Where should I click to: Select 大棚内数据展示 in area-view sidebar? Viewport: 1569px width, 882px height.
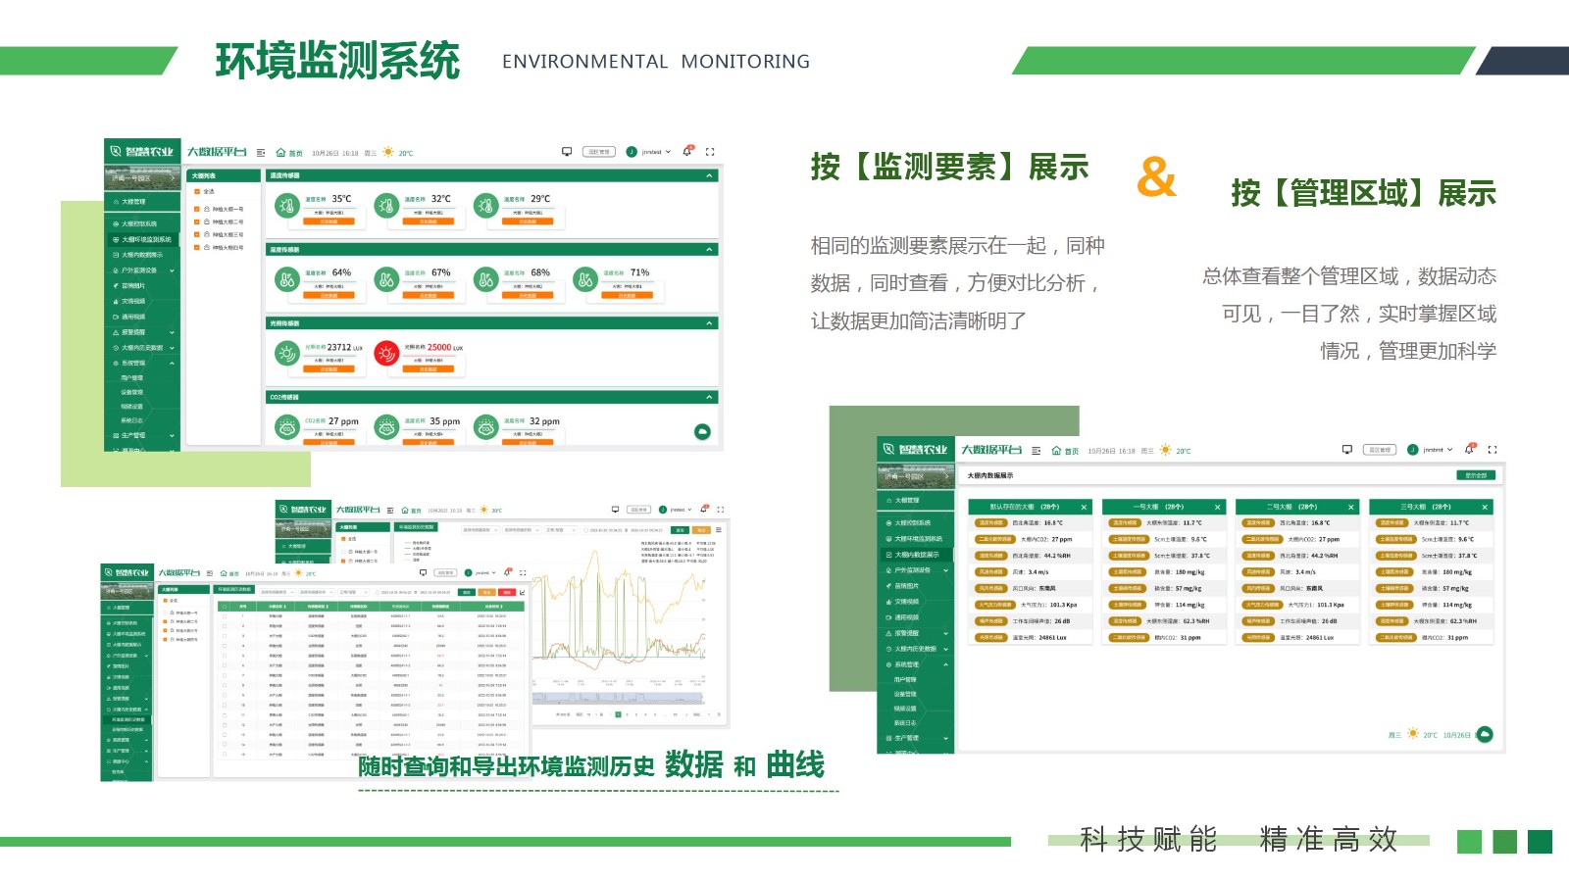(916, 555)
